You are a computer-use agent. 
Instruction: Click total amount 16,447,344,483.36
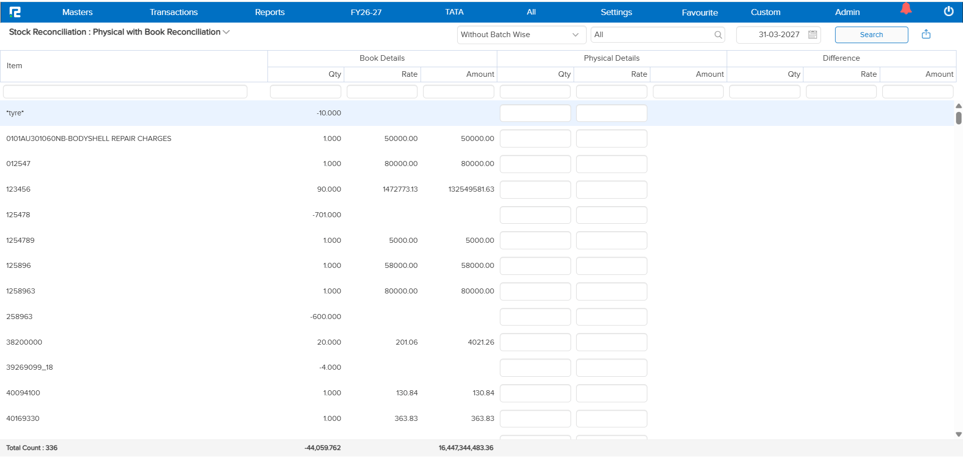(466, 448)
